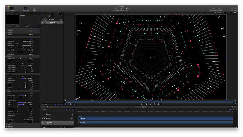Click the replicator clip in timeline track

coord(155,122)
